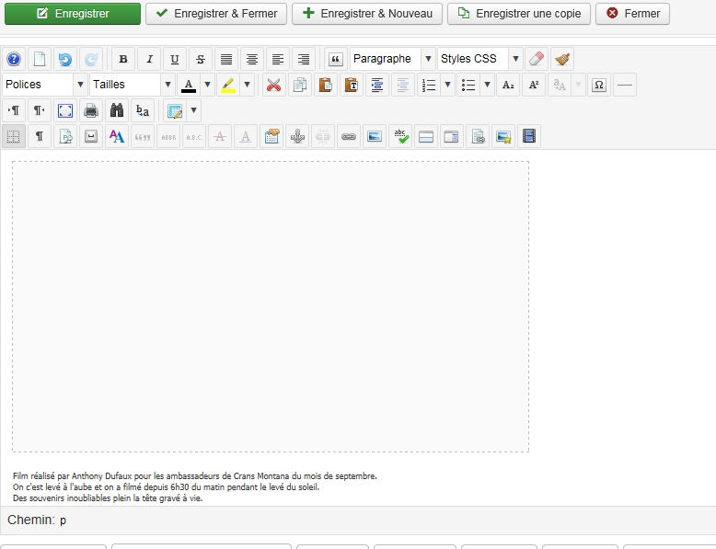Toggle the spellchecker
Viewport: 716px width, 549px height.
[400, 136]
